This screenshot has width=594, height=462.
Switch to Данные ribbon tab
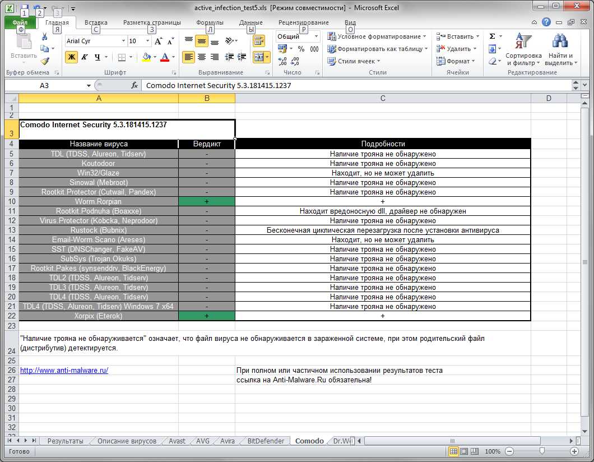(251, 22)
